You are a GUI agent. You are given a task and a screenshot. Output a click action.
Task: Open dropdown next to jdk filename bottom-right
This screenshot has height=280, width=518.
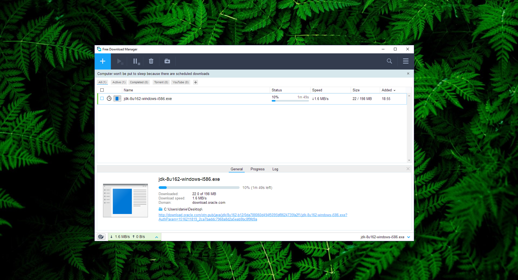(x=408, y=237)
